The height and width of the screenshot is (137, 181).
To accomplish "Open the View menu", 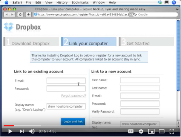I will click(x=49, y=3).
